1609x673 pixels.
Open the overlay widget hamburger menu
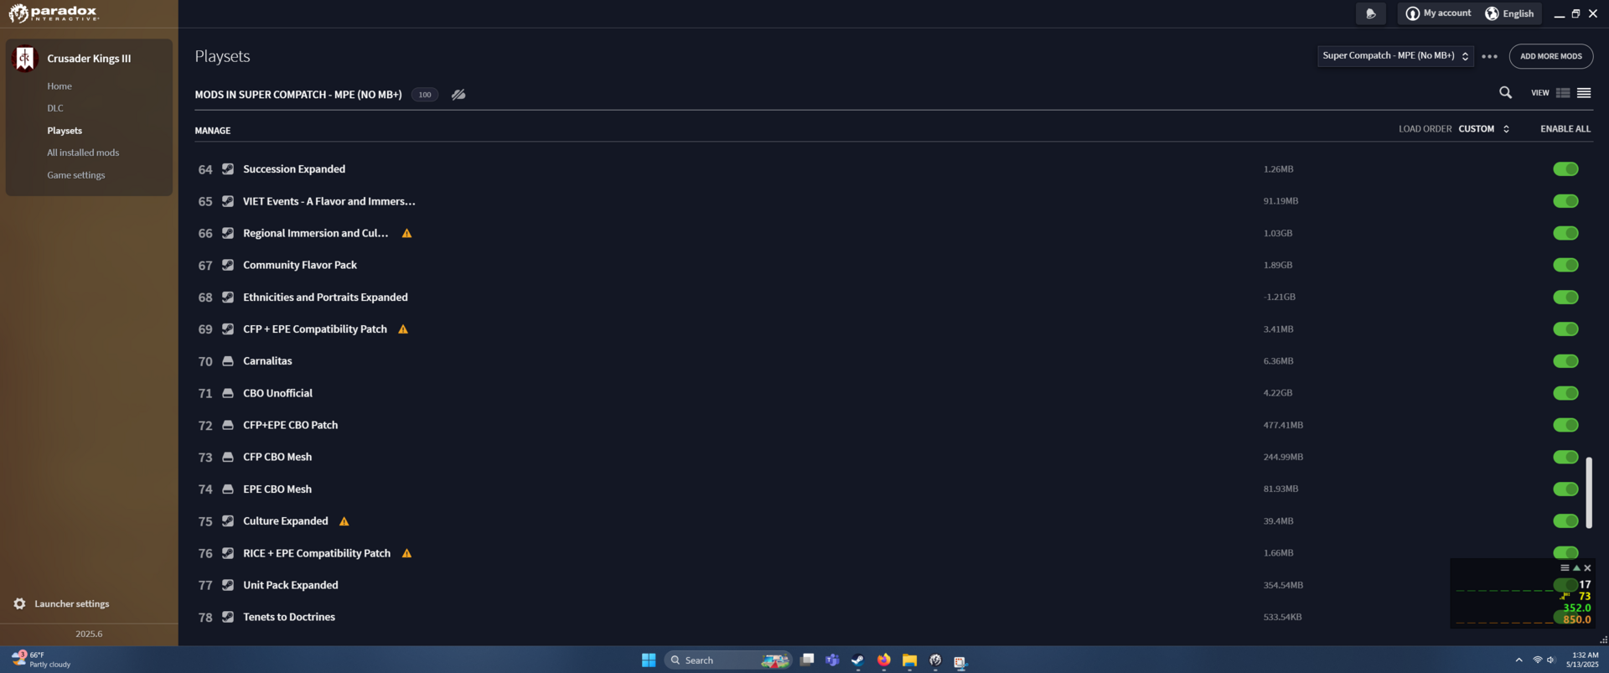coord(1565,567)
